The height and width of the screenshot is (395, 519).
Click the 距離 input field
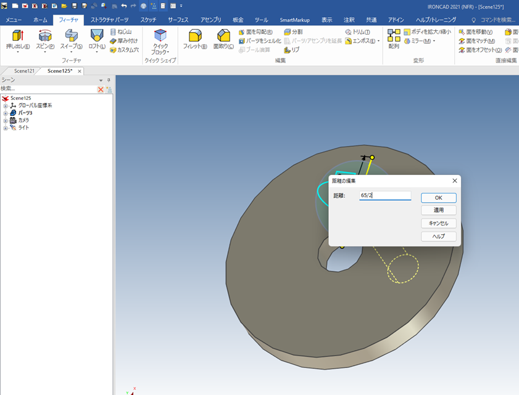(385, 195)
